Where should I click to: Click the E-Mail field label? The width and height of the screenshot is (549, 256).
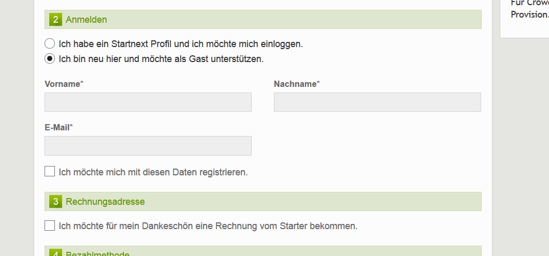click(x=58, y=127)
